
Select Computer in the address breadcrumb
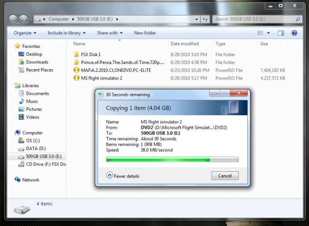coord(58,19)
